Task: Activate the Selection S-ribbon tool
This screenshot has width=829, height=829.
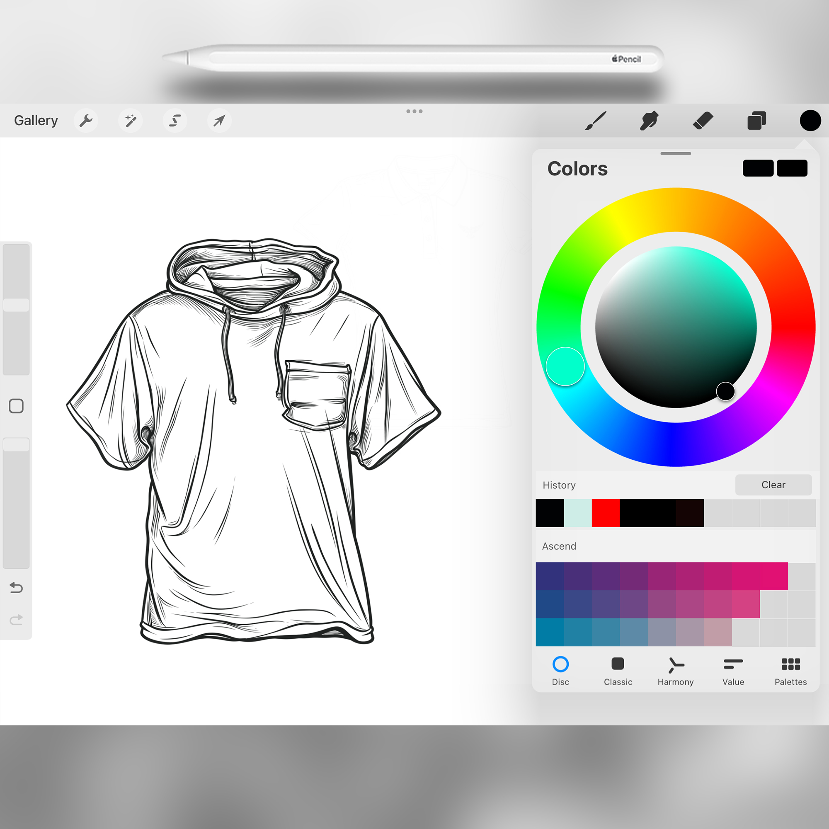Action: point(175,121)
